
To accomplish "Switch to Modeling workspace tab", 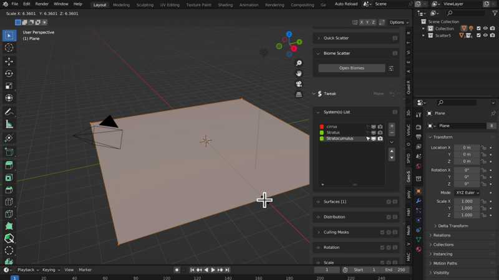I will point(121,5).
